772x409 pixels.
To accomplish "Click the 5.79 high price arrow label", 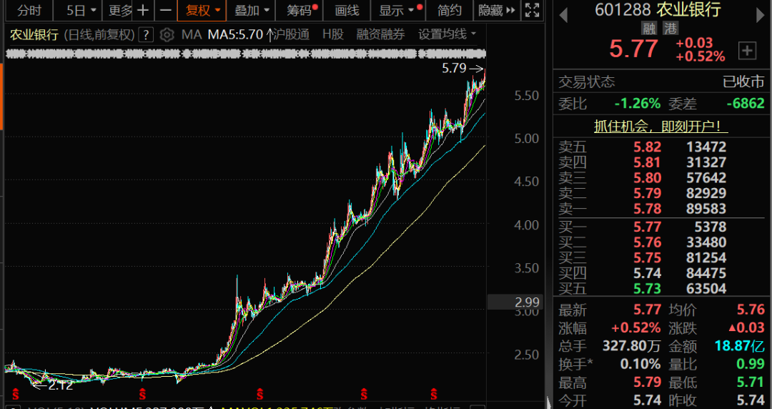I will [462, 68].
